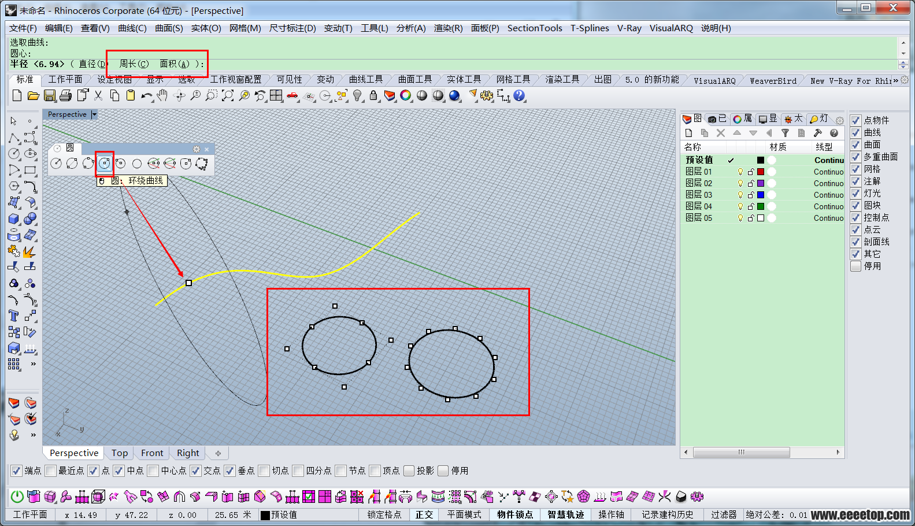Image resolution: width=915 pixels, height=526 pixels.
Task: Click the red color swatch of 图层 01
Action: (761, 172)
